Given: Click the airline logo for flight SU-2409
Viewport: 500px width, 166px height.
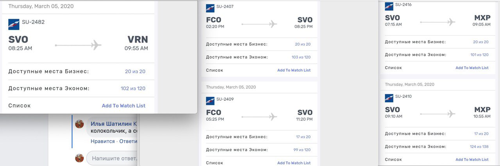Looking at the screenshot, I should (210, 101).
